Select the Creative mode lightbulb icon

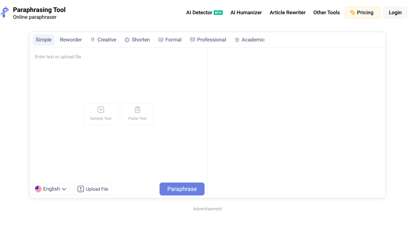[92, 39]
